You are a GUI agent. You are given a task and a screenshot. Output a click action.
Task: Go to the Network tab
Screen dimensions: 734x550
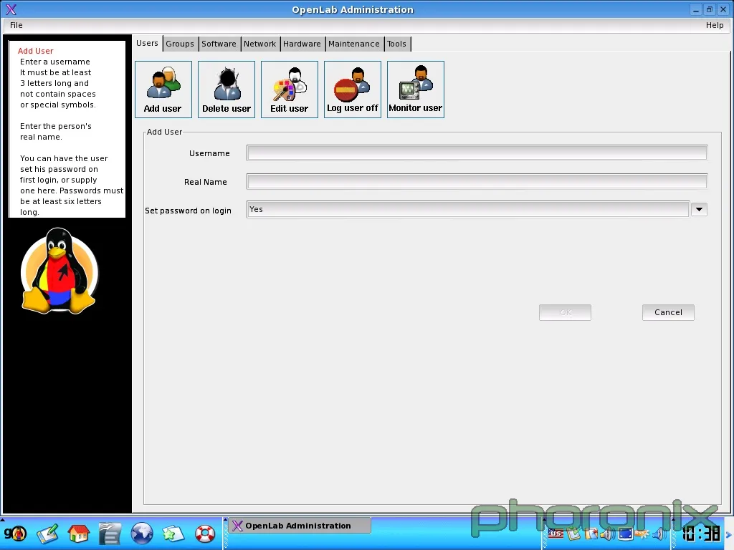coord(259,44)
